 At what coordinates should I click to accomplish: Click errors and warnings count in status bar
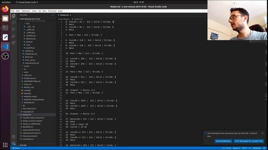pyautogui.click(x=16, y=148)
